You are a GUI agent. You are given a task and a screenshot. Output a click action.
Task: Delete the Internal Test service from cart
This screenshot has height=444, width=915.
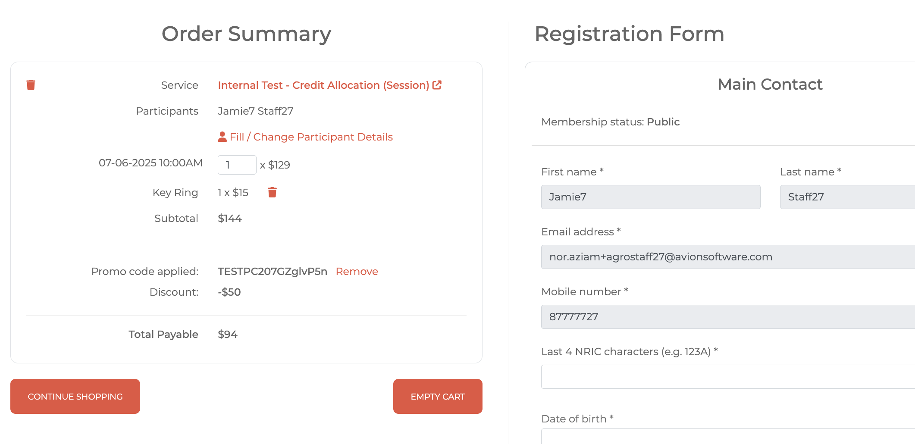31,85
